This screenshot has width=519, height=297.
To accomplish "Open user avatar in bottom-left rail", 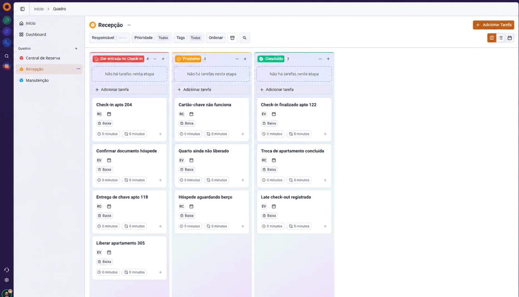I will click(x=7, y=293).
